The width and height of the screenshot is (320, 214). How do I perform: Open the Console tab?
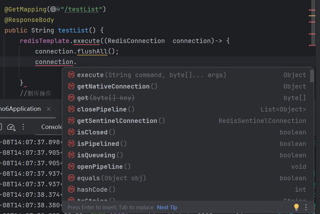click(52, 127)
